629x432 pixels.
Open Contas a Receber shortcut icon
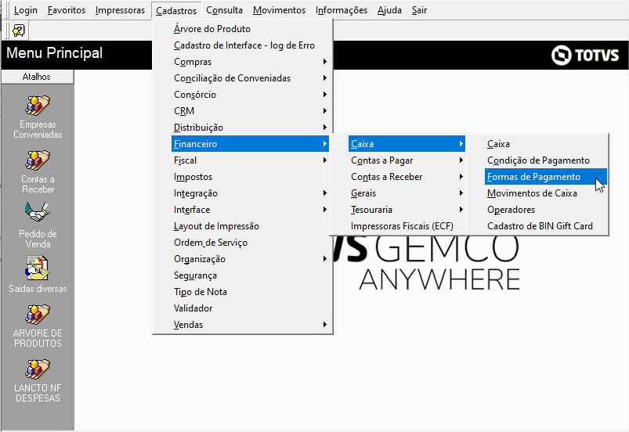coord(38,160)
